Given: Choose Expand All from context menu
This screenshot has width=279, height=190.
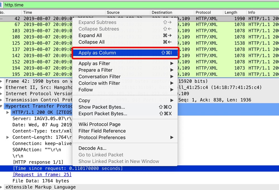Looking at the screenshot, I should point(90,35).
